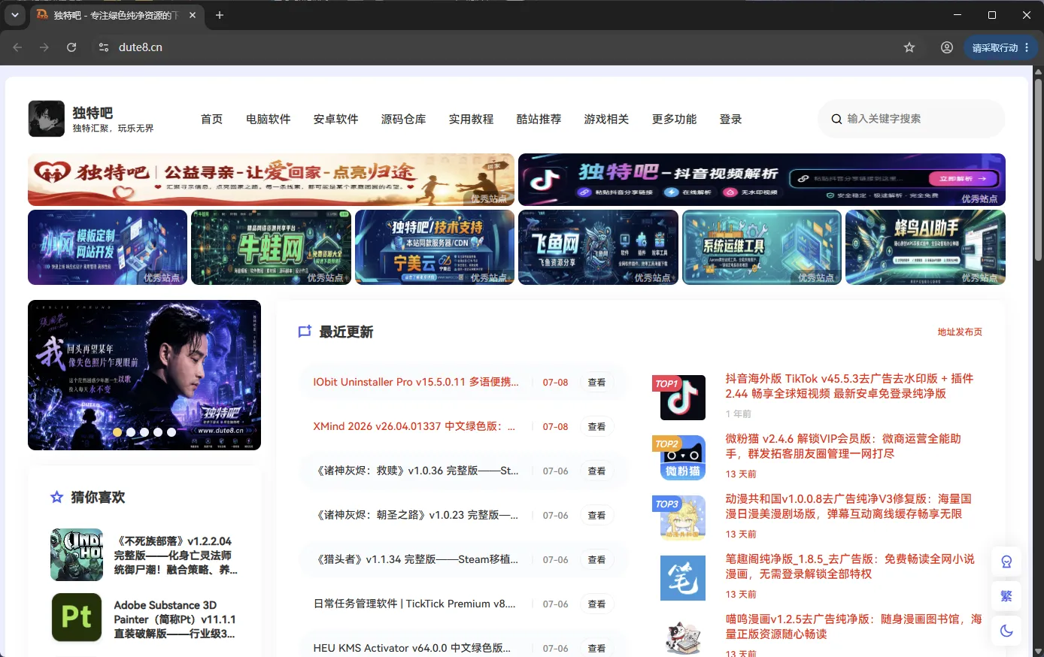Open the Chrome three-dot menu
The image size is (1044, 657).
(x=1027, y=47)
